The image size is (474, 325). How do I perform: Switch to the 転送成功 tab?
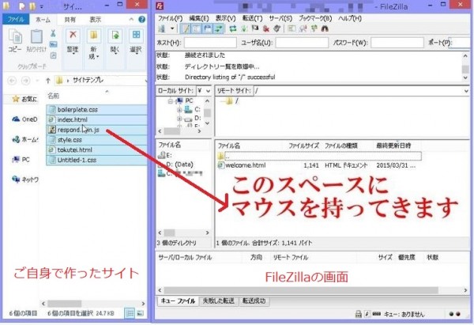click(254, 300)
